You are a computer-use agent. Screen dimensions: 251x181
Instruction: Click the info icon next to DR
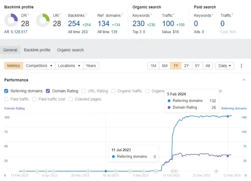[28, 14]
